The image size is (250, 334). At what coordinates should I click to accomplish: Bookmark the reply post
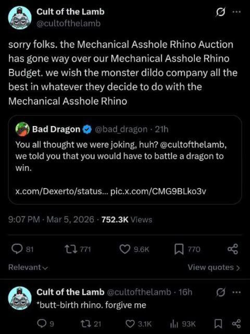[x=218, y=324]
